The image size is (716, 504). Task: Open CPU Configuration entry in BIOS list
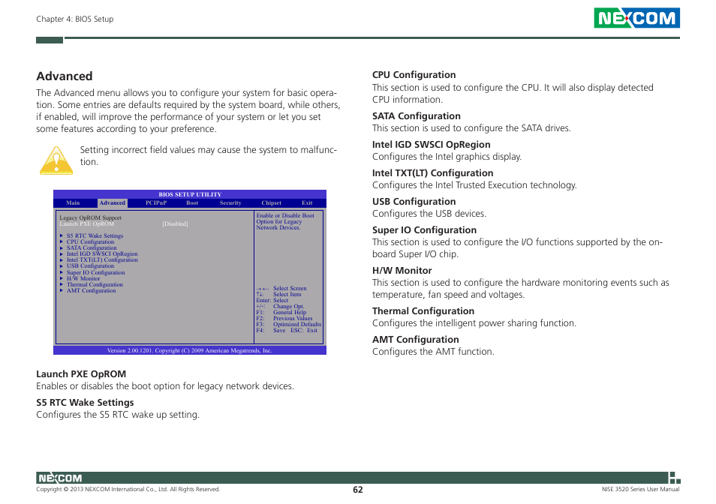pos(90,241)
